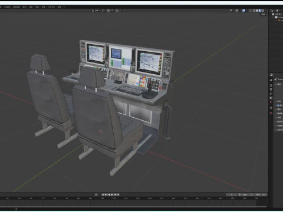
Task: Toggle viewport overlays button
Action: pyautogui.click(x=243, y=11)
